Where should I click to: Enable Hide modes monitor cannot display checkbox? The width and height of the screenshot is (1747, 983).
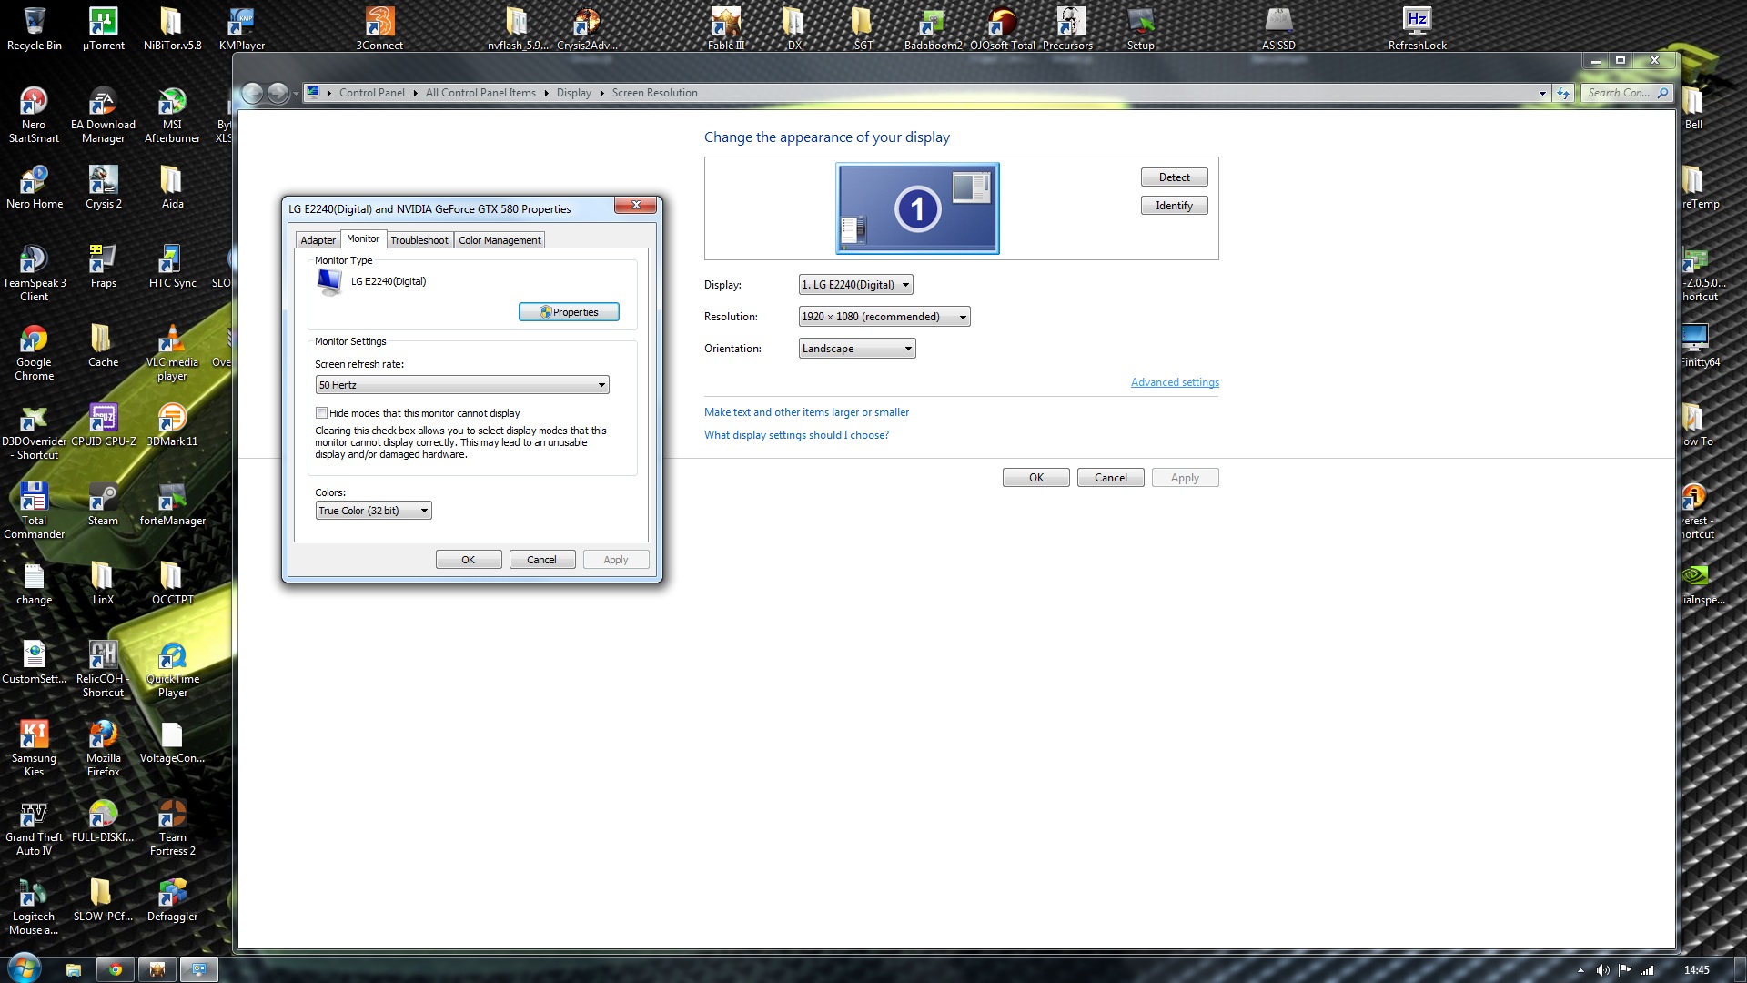[x=321, y=413]
